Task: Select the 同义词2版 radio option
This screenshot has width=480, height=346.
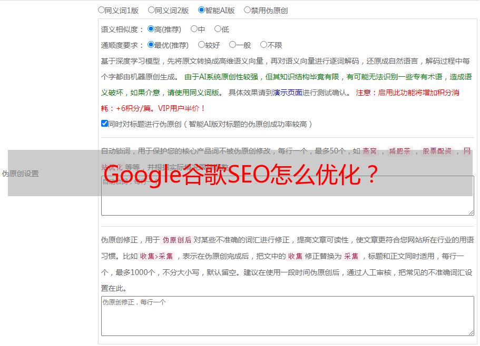Action: tap(151, 10)
